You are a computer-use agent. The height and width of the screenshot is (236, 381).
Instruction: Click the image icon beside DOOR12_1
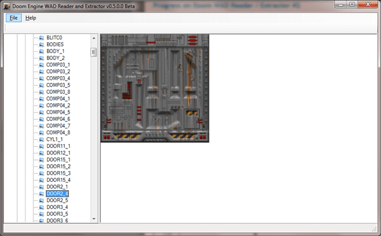click(x=42, y=153)
